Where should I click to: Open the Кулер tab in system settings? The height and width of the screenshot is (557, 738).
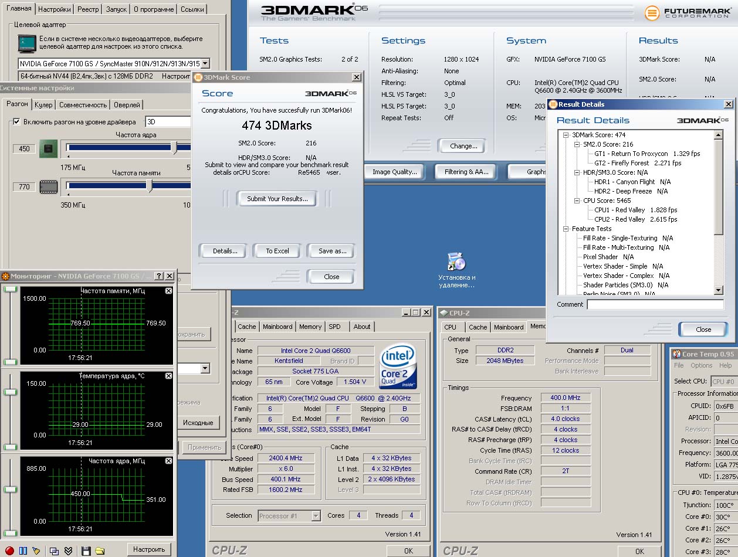[43, 105]
